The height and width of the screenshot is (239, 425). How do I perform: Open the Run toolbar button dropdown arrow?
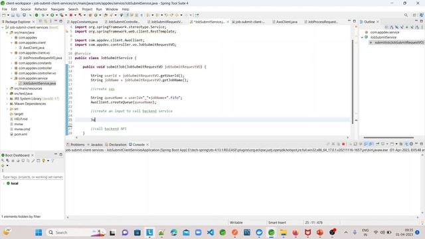[56, 15]
